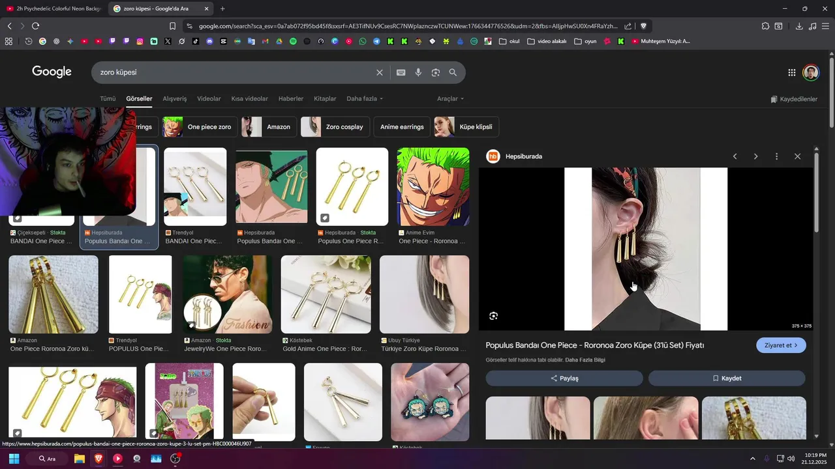Select the 'Amazon' filter chip
Image resolution: width=835 pixels, height=469 pixels.
point(269,126)
